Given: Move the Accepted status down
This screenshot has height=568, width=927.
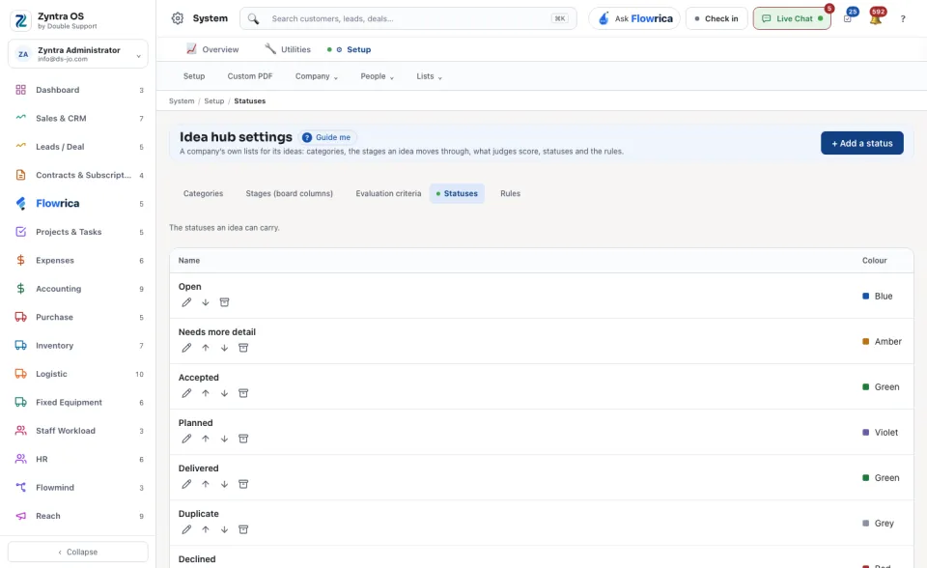Looking at the screenshot, I should point(224,393).
